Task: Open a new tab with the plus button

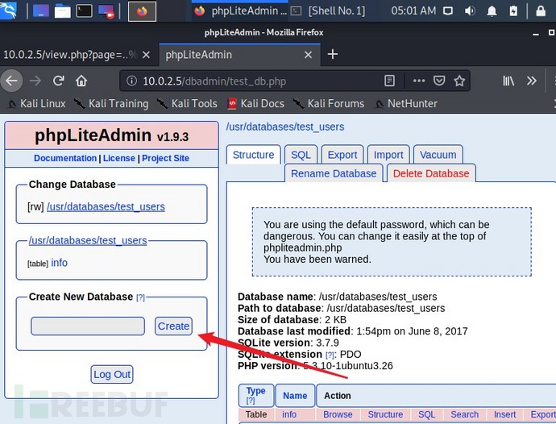Action: [x=332, y=54]
